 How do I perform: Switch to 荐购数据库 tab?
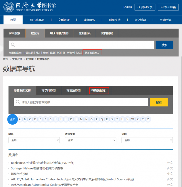[99, 91]
